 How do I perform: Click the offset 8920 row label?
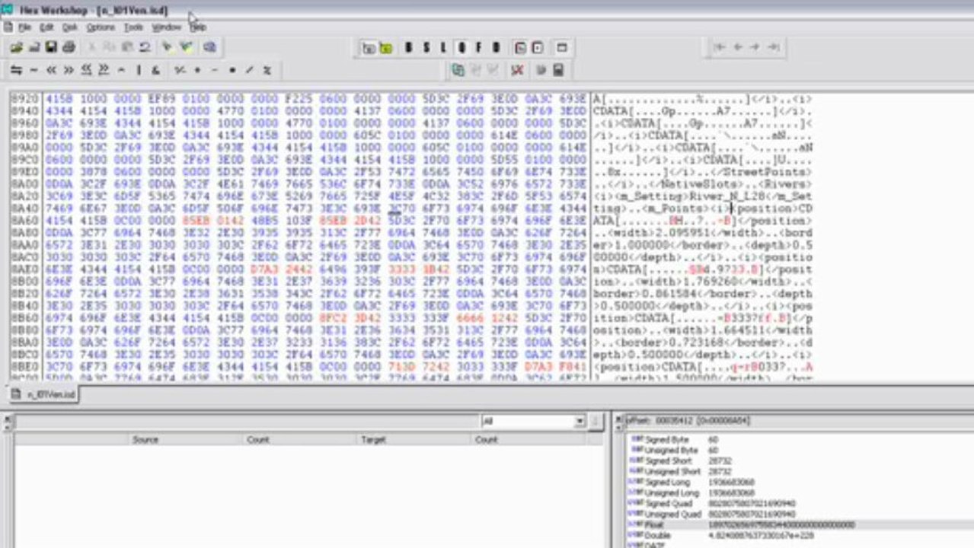coord(26,99)
